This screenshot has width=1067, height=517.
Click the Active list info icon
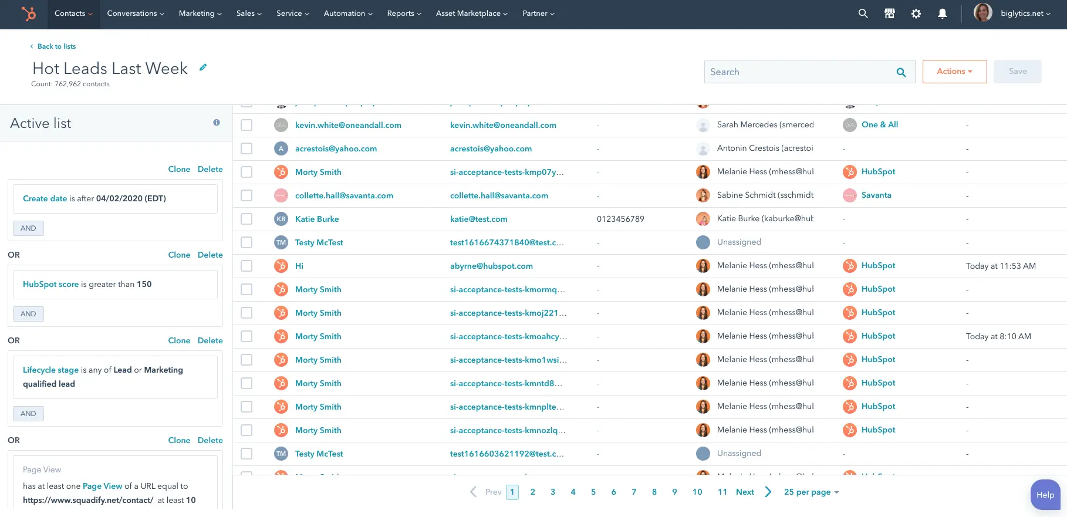coord(217,123)
